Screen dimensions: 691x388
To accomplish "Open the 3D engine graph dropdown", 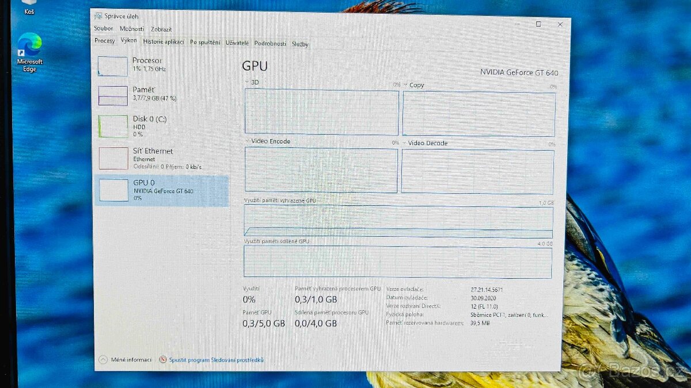I will tap(248, 82).
